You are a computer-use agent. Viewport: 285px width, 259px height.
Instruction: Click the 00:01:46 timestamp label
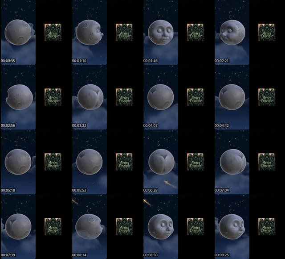151,61
